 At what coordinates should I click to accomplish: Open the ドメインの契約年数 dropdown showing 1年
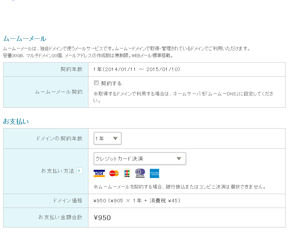(107, 139)
